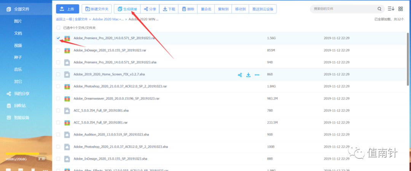Click Adobe 2020 Mac+... breadcrumb link
The image size is (411, 171).
click(108, 19)
